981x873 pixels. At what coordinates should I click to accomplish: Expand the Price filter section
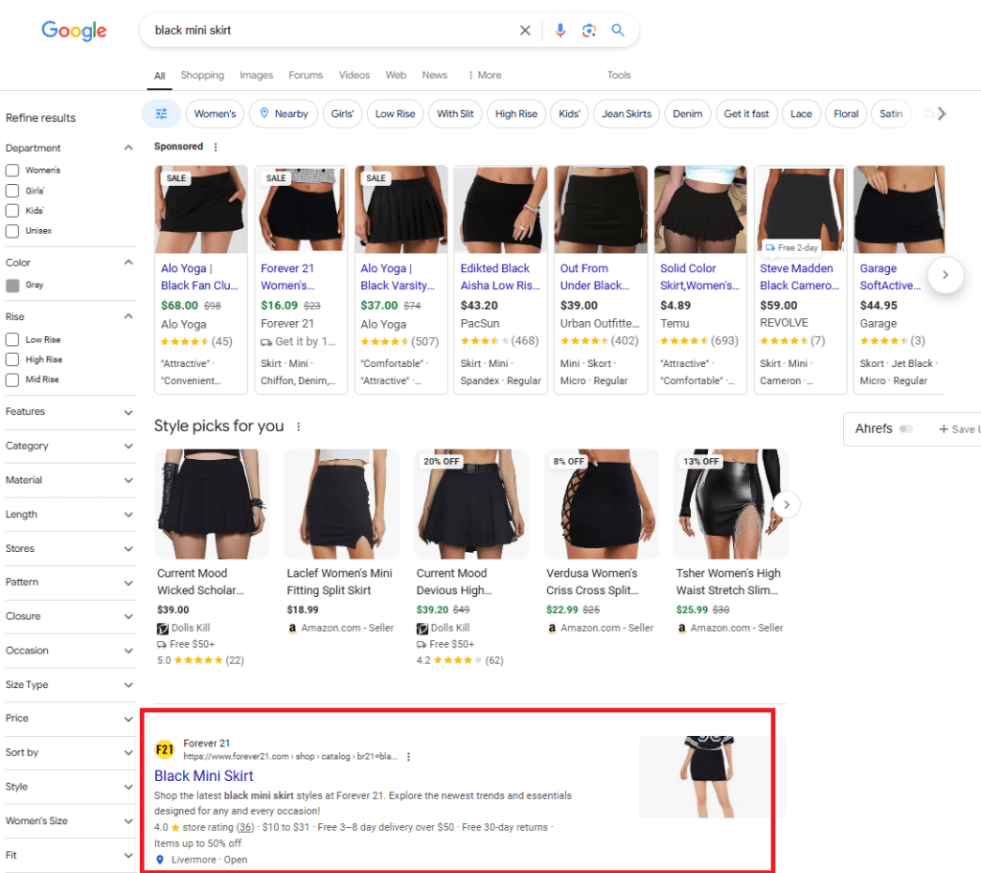[x=128, y=719]
